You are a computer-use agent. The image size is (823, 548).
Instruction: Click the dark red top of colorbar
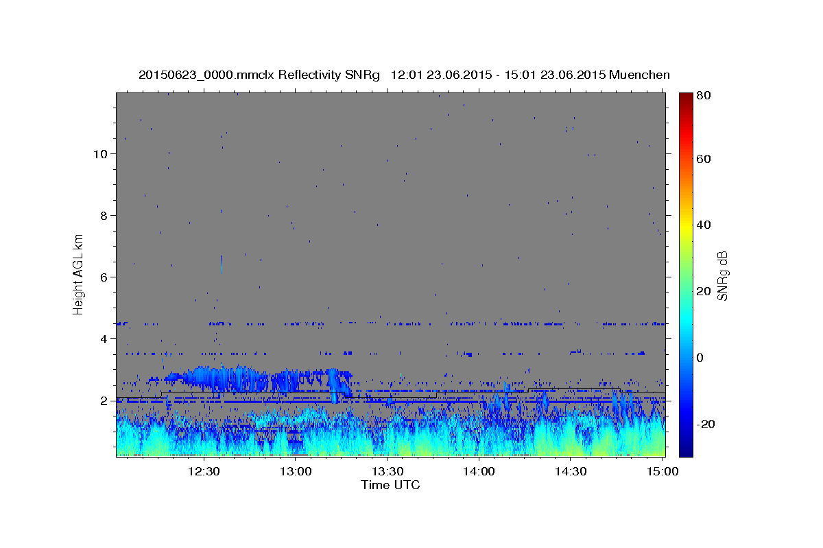(x=686, y=97)
